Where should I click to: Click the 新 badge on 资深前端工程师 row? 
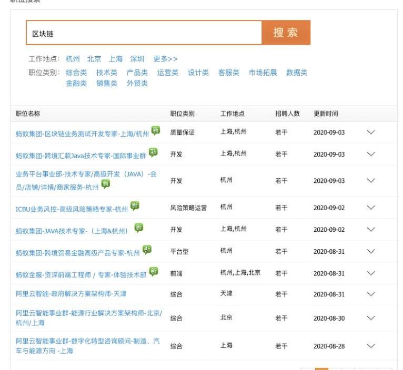(x=154, y=271)
